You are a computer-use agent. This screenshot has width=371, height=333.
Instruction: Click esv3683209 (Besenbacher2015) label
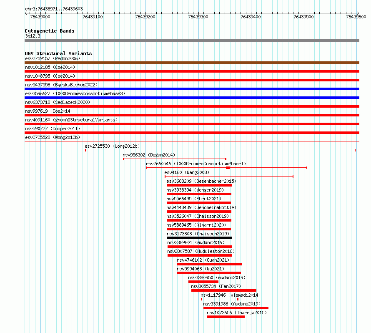(x=201, y=181)
